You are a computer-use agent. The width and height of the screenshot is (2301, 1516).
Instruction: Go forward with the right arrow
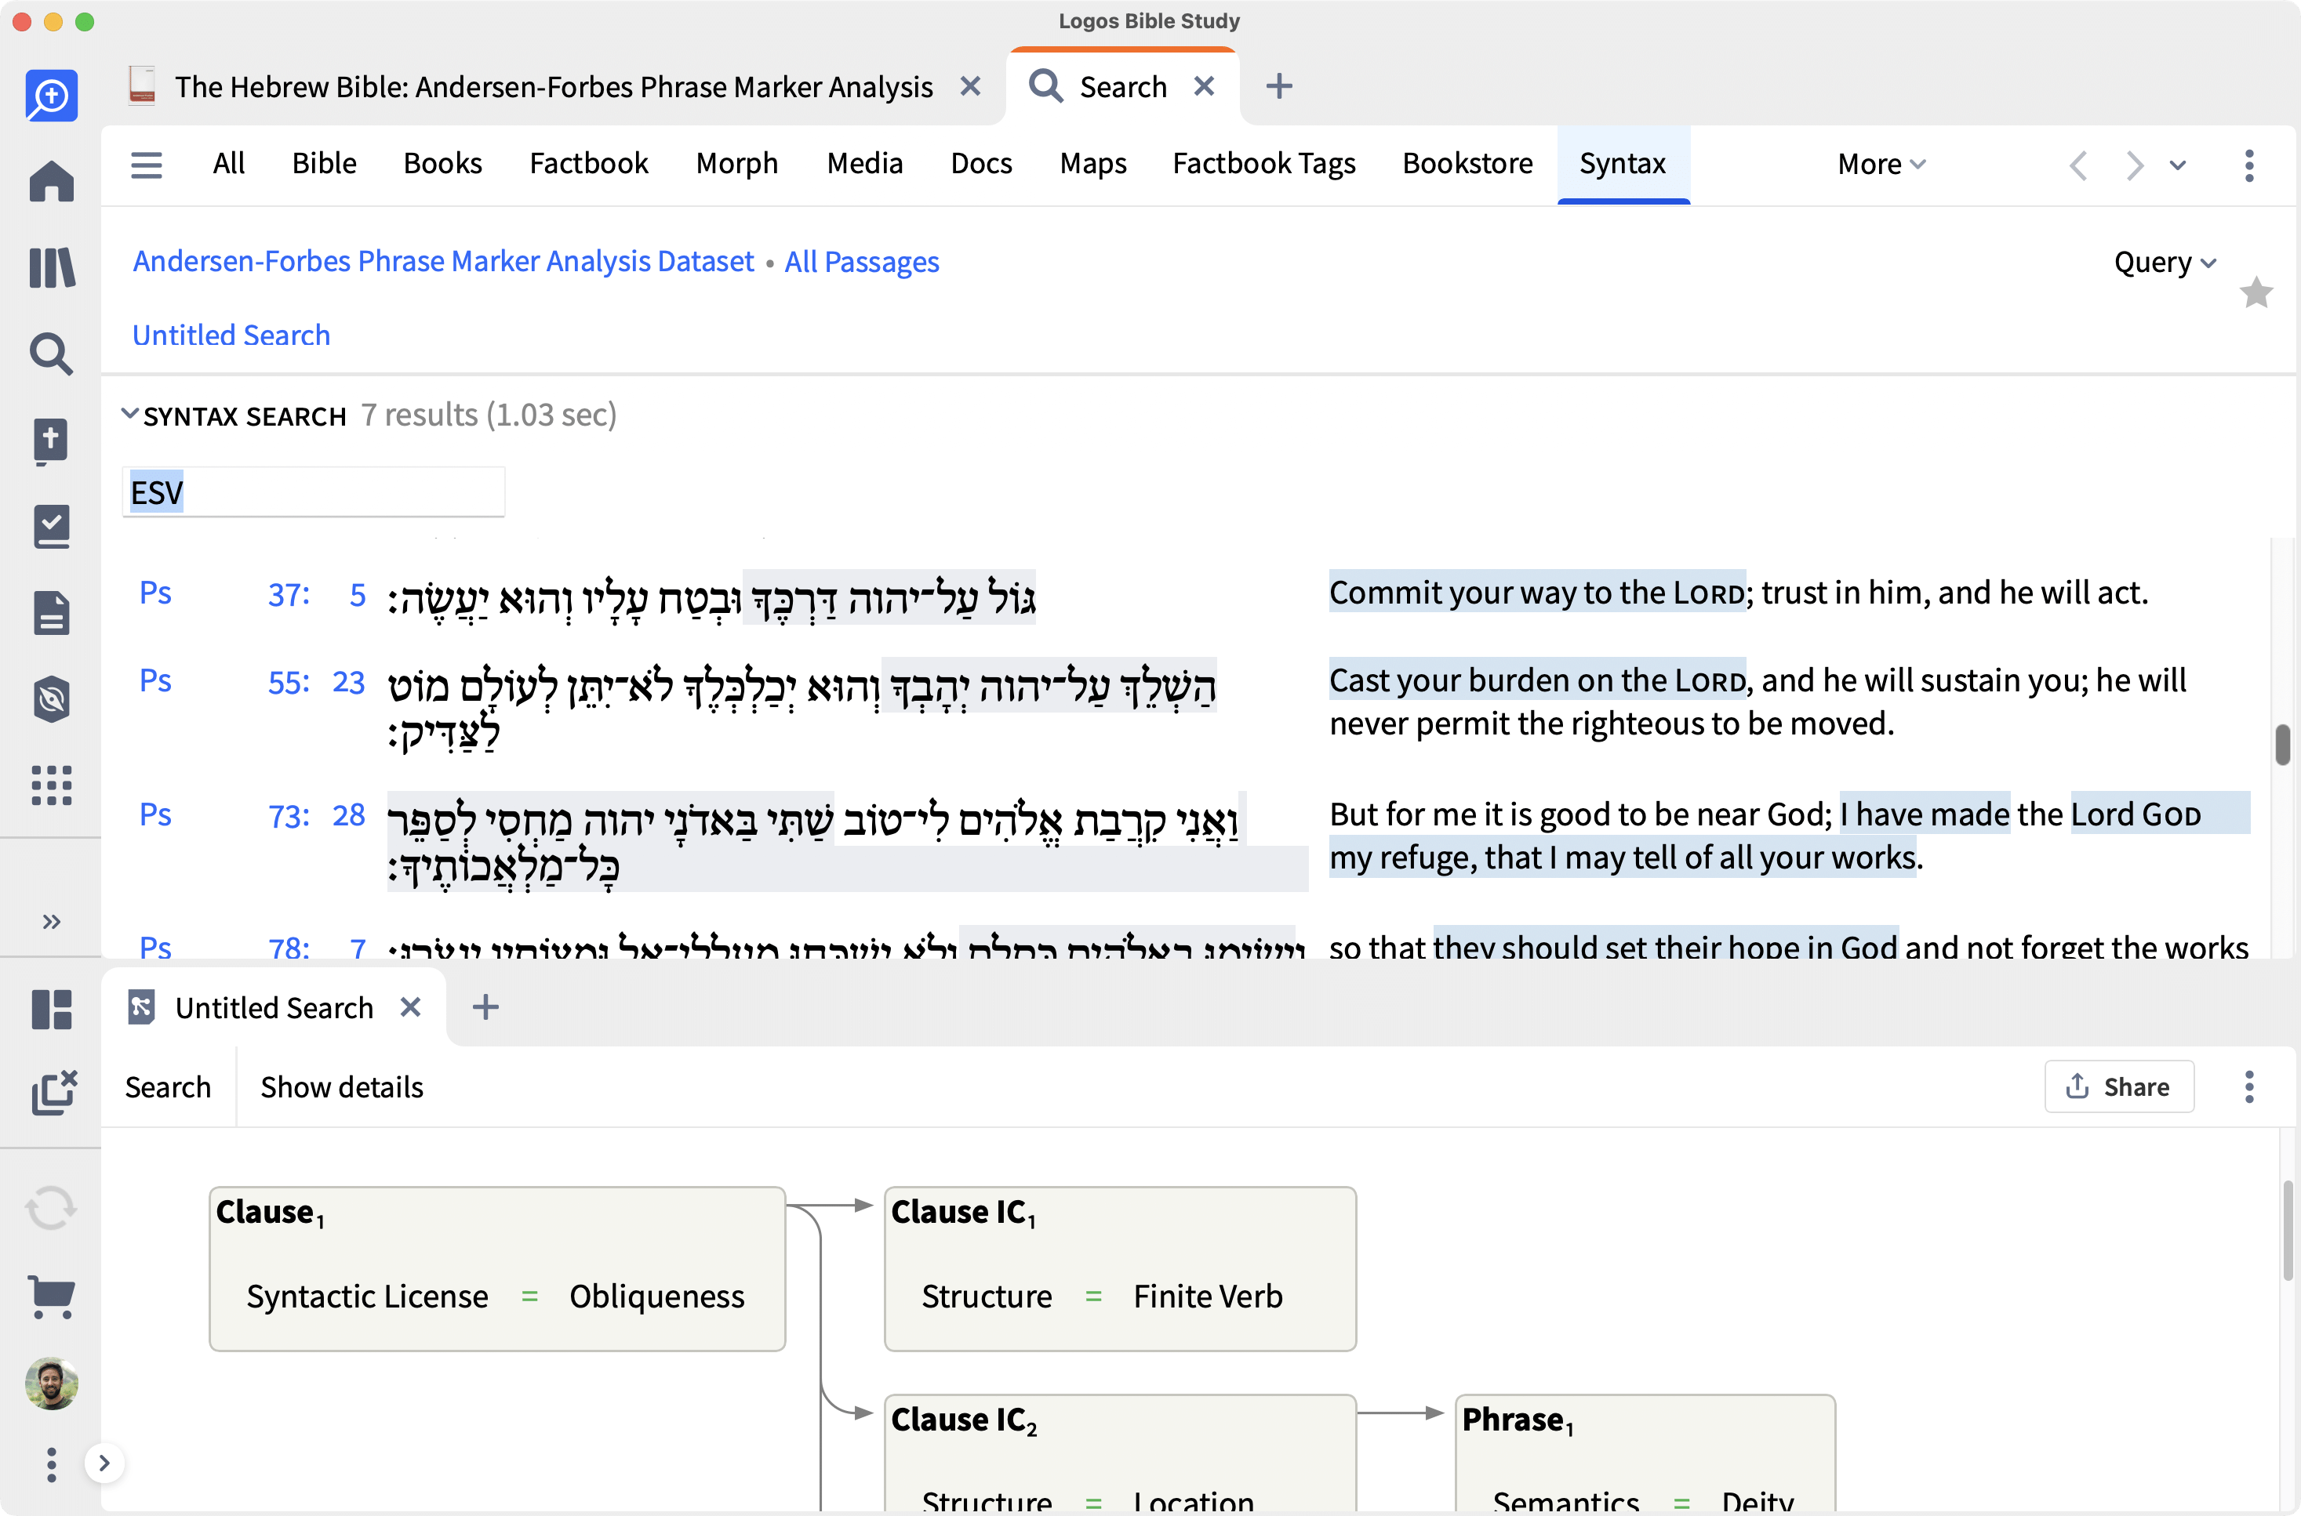pyautogui.click(x=2134, y=165)
